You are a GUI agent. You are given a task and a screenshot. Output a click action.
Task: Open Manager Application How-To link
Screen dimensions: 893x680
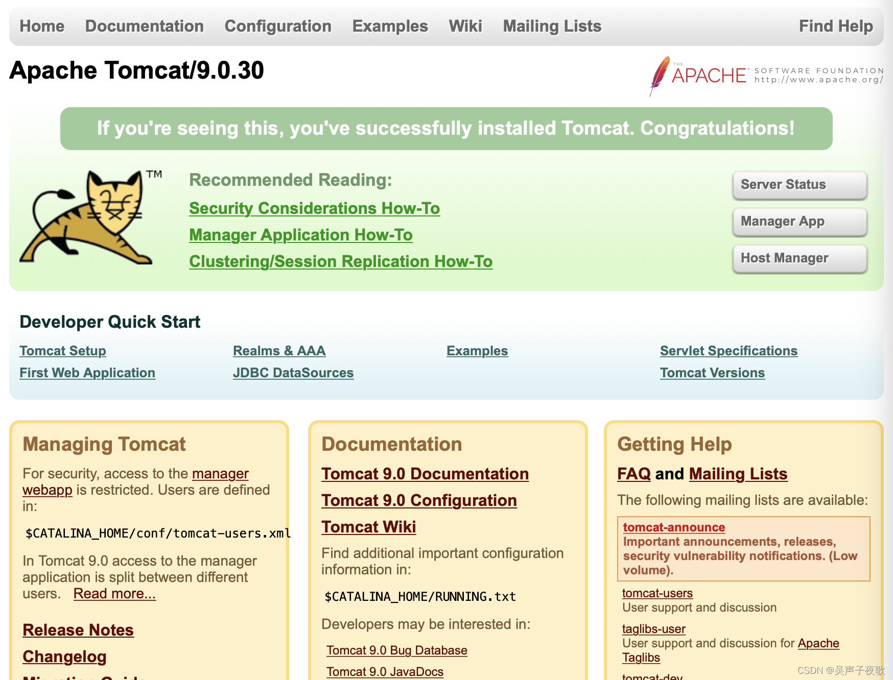[301, 235]
